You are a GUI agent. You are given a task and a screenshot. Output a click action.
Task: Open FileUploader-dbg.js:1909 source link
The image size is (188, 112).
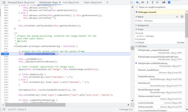coord(170,53)
